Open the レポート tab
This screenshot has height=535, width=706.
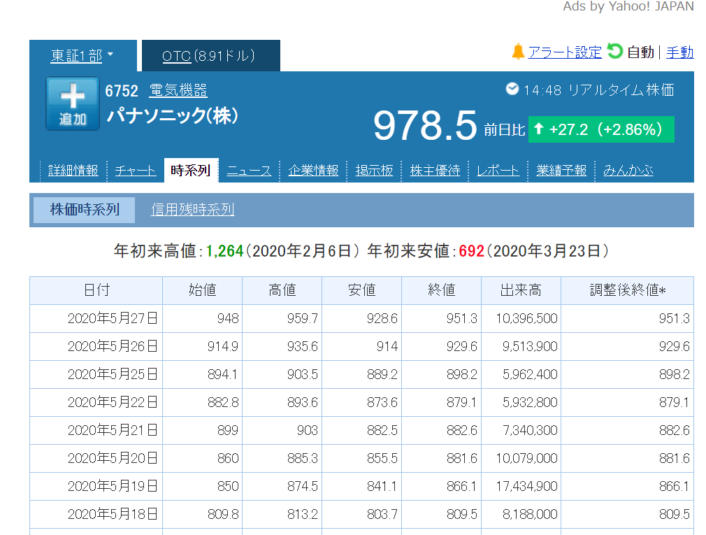pyautogui.click(x=498, y=171)
